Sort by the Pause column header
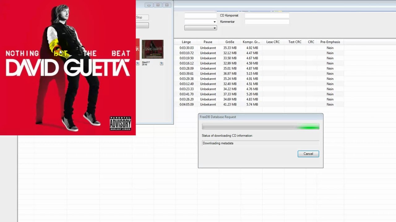Screen dimensions: 396x222 click(x=208, y=42)
